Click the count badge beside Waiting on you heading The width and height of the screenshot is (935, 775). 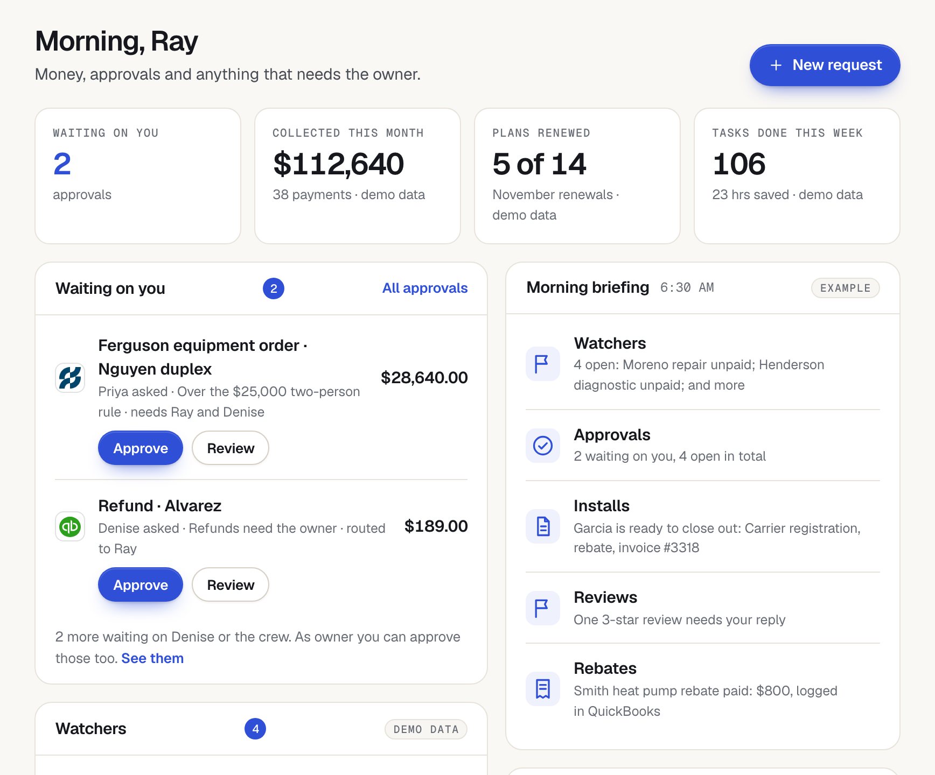[274, 288]
